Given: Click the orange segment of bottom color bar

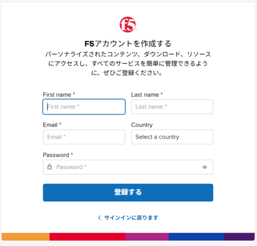Looking at the screenshot, I should tap(26, 237).
